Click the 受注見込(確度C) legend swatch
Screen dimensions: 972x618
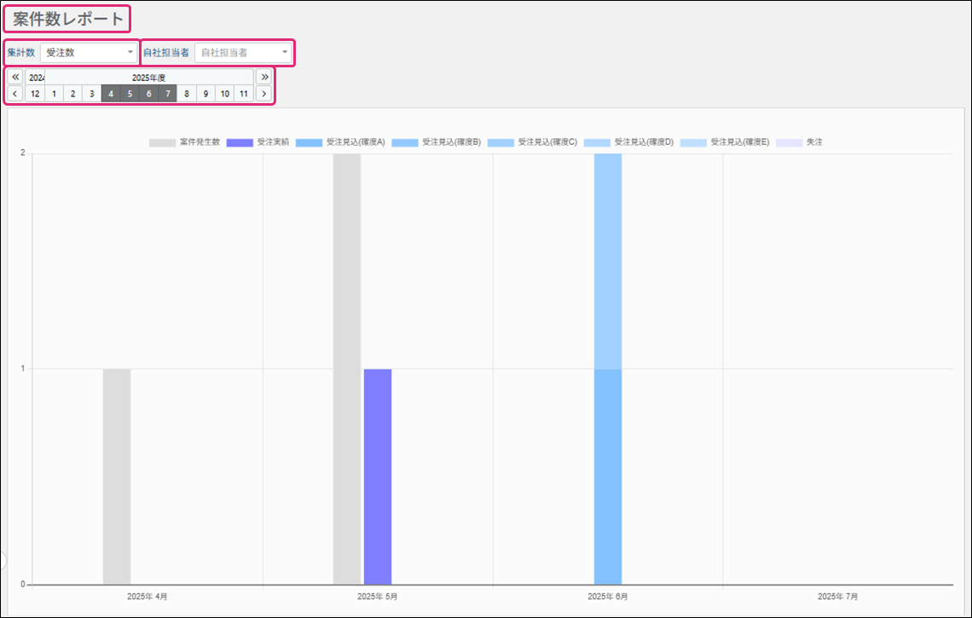point(501,142)
